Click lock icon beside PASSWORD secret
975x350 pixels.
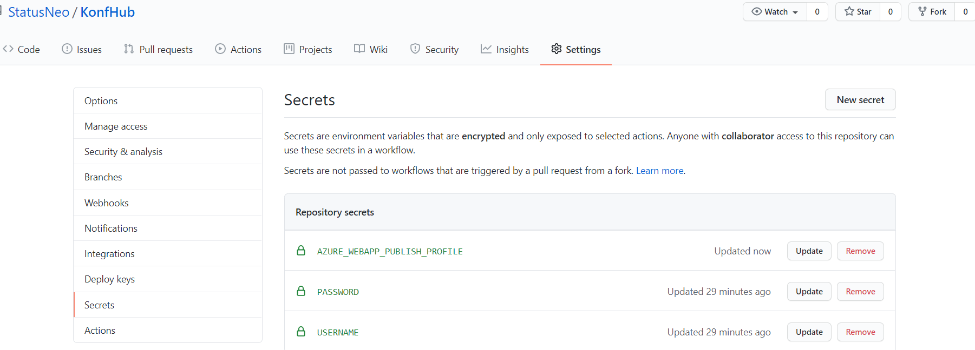pos(301,291)
